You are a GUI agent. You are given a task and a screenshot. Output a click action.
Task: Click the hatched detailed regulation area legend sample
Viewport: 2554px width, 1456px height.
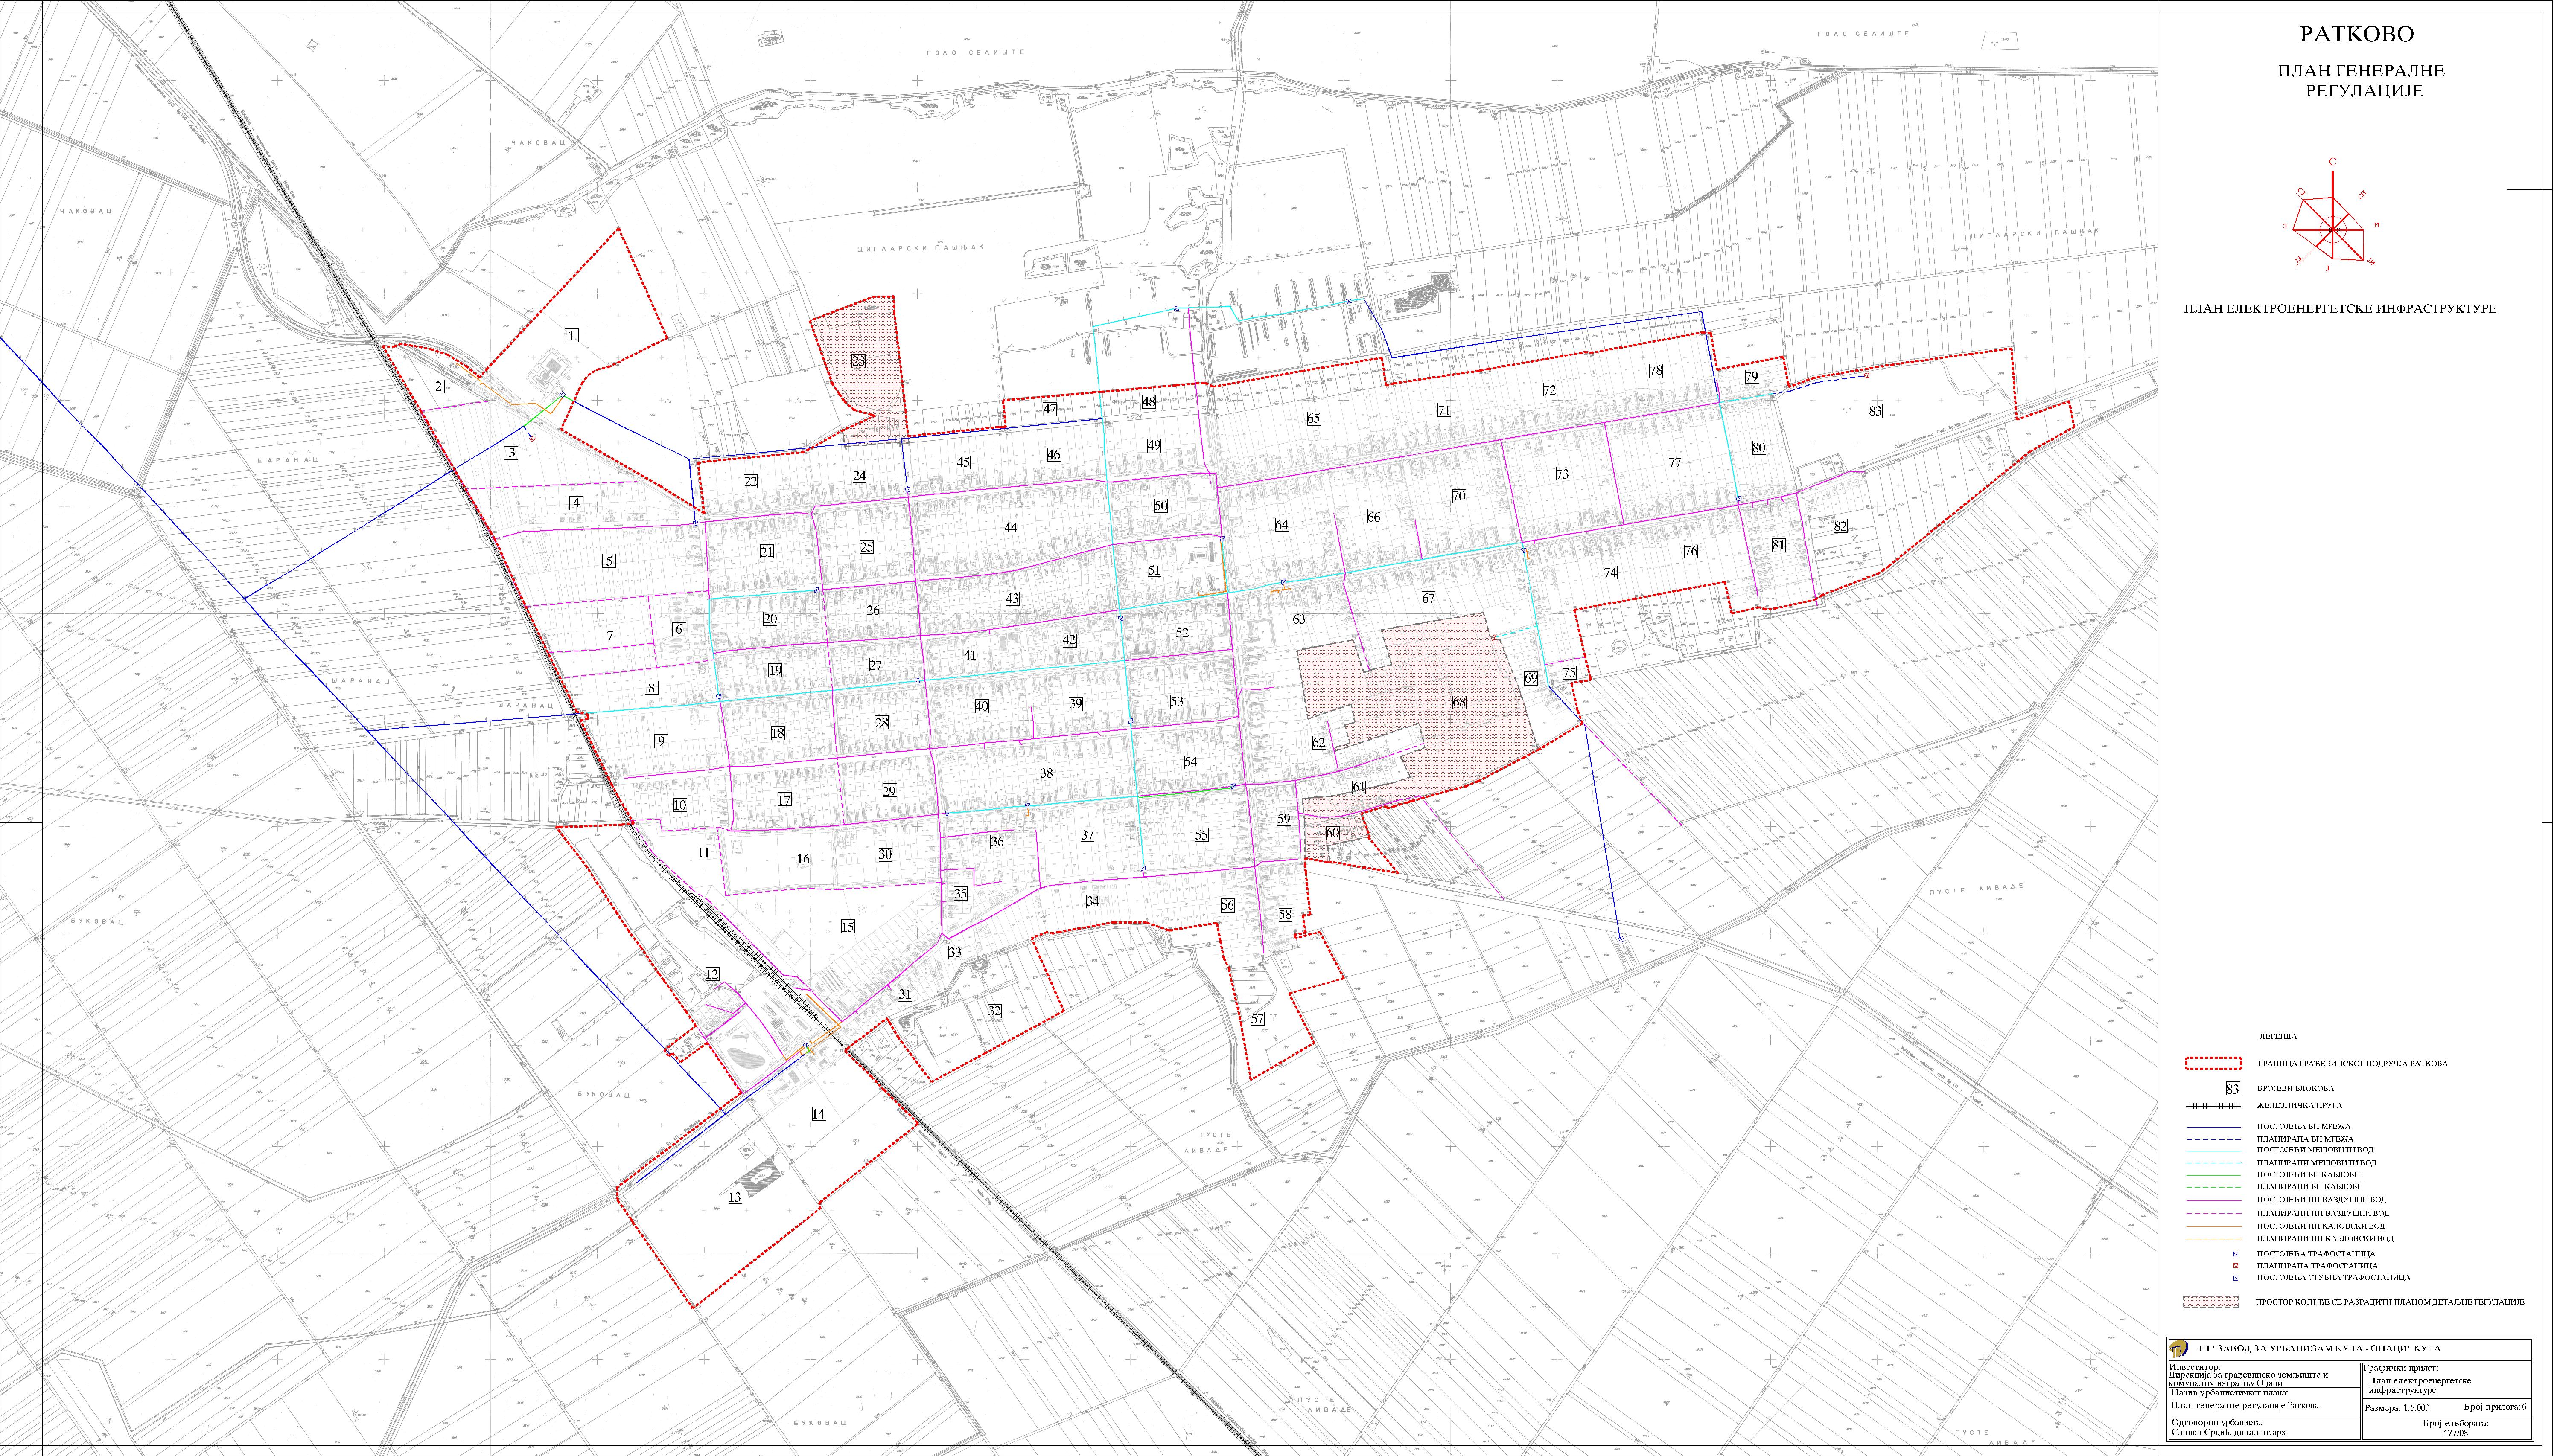pos(2212,1302)
